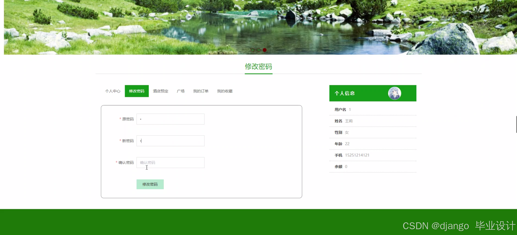Select the 修改密码 tab
517x235 pixels.
(137, 91)
